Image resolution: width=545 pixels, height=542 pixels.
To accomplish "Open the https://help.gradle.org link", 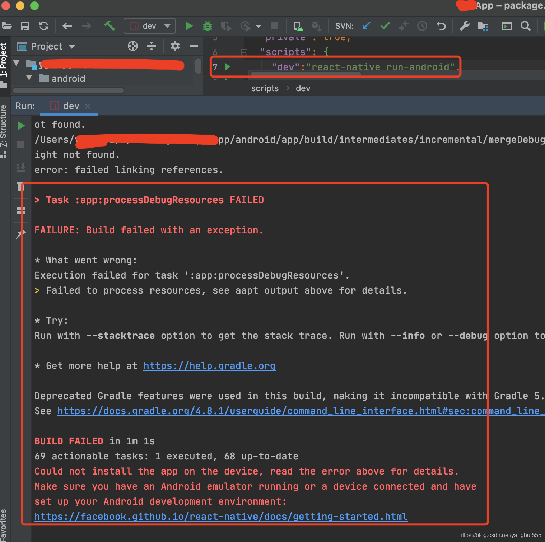I will (209, 366).
